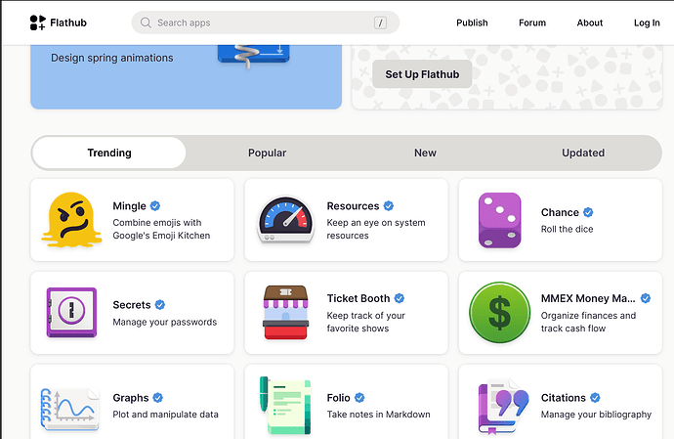The height and width of the screenshot is (439, 674).
Task: Click the 'Take notes in Markdown' description
Action: coord(378,414)
